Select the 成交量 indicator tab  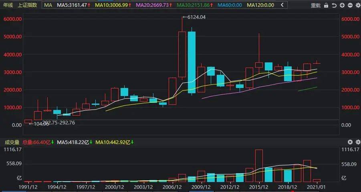point(12,142)
